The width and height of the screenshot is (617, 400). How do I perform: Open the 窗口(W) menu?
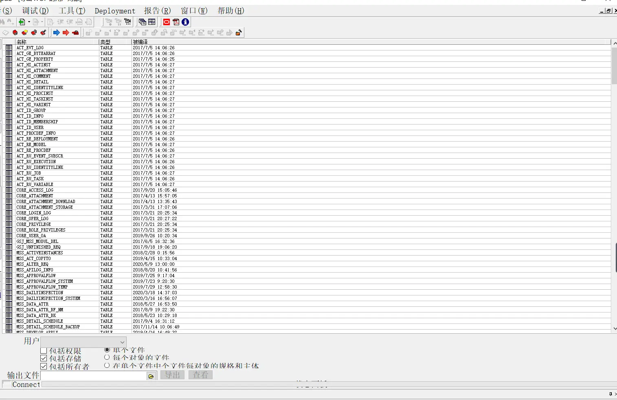coord(194,11)
